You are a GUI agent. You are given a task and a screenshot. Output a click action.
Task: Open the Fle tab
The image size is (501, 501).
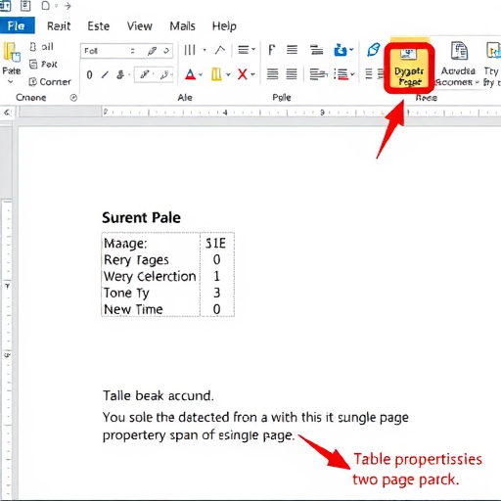[17, 25]
